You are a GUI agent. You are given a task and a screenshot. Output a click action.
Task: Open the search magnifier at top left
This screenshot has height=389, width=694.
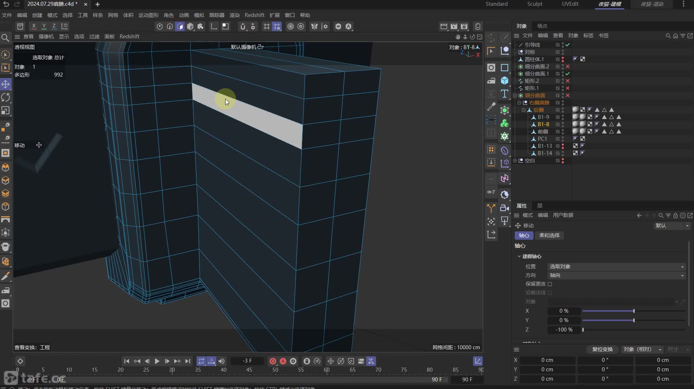[5, 38]
